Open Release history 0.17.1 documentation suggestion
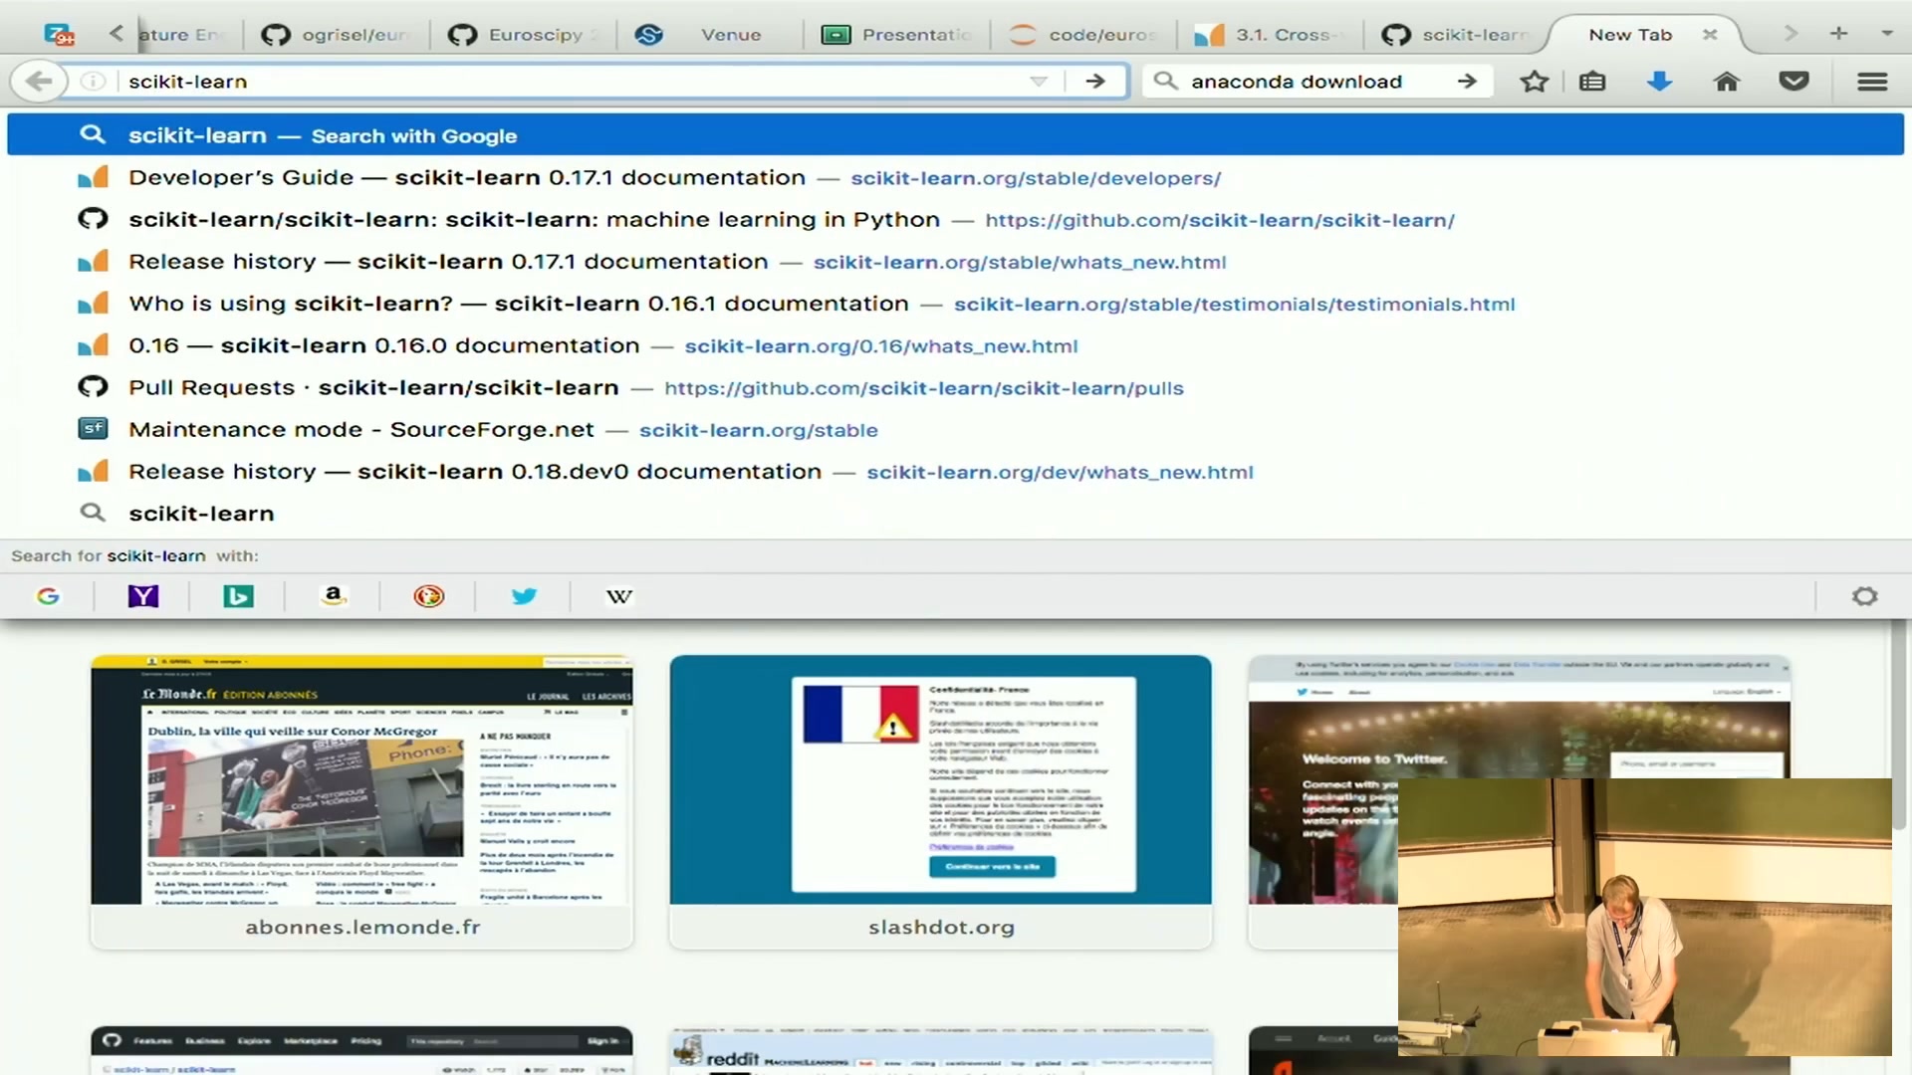Viewport: 1912px width, 1075px height. point(955,261)
